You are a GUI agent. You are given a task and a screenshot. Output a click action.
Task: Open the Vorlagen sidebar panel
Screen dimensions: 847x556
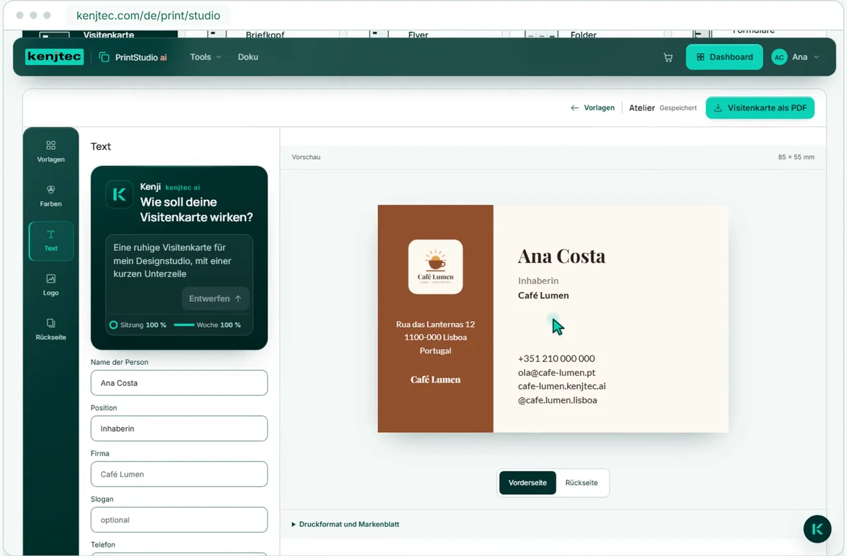tap(51, 152)
